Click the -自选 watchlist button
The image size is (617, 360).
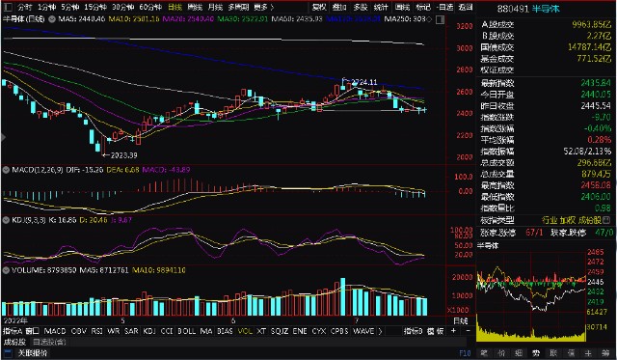[x=444, y=7]
